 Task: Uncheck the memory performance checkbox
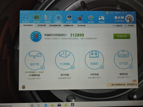(x=102, y=67)
